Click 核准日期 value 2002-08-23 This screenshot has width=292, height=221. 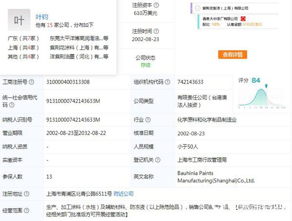coord(191,134)
